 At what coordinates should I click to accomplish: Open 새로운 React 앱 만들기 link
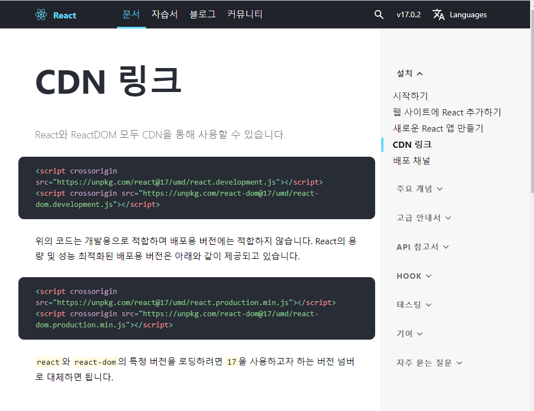click(438, 128)
